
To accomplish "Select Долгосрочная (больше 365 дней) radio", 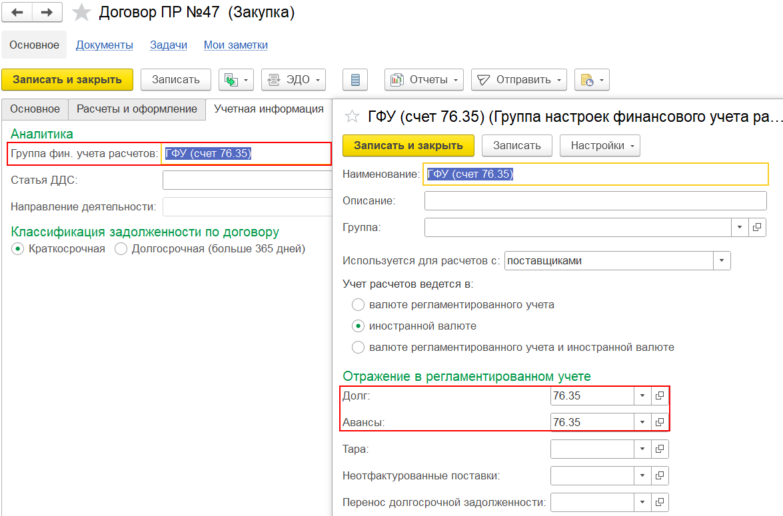I will pyautogui.click(x=121, y=249).
